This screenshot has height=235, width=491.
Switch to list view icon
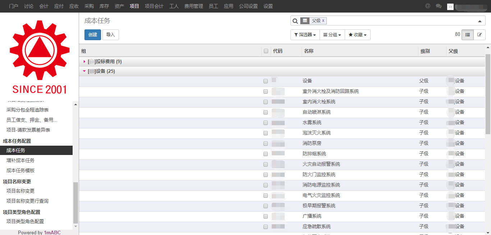click(468, 35)
